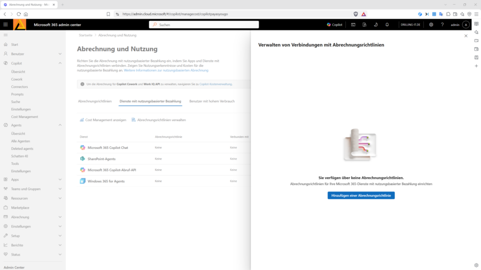This screenshot has height=270, width=481.
Task: Click Cost Management anzeigen
Action: click(x=103, y=120)
